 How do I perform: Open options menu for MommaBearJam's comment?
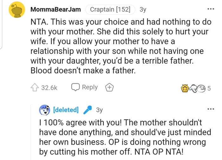tap(210, 9)
